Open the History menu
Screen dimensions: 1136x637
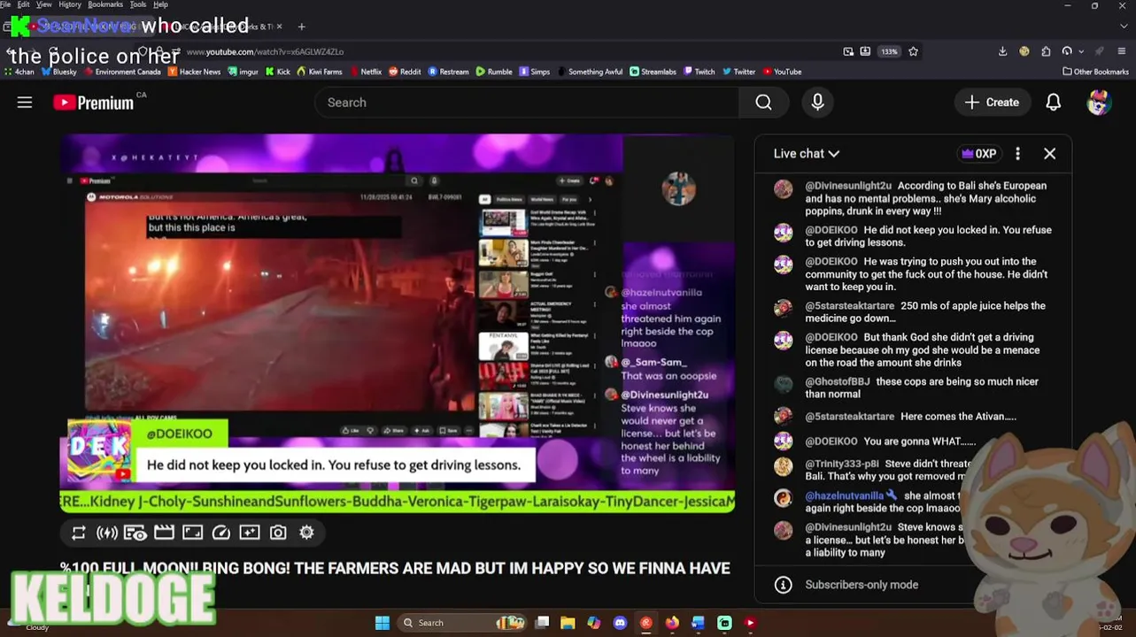70,4
